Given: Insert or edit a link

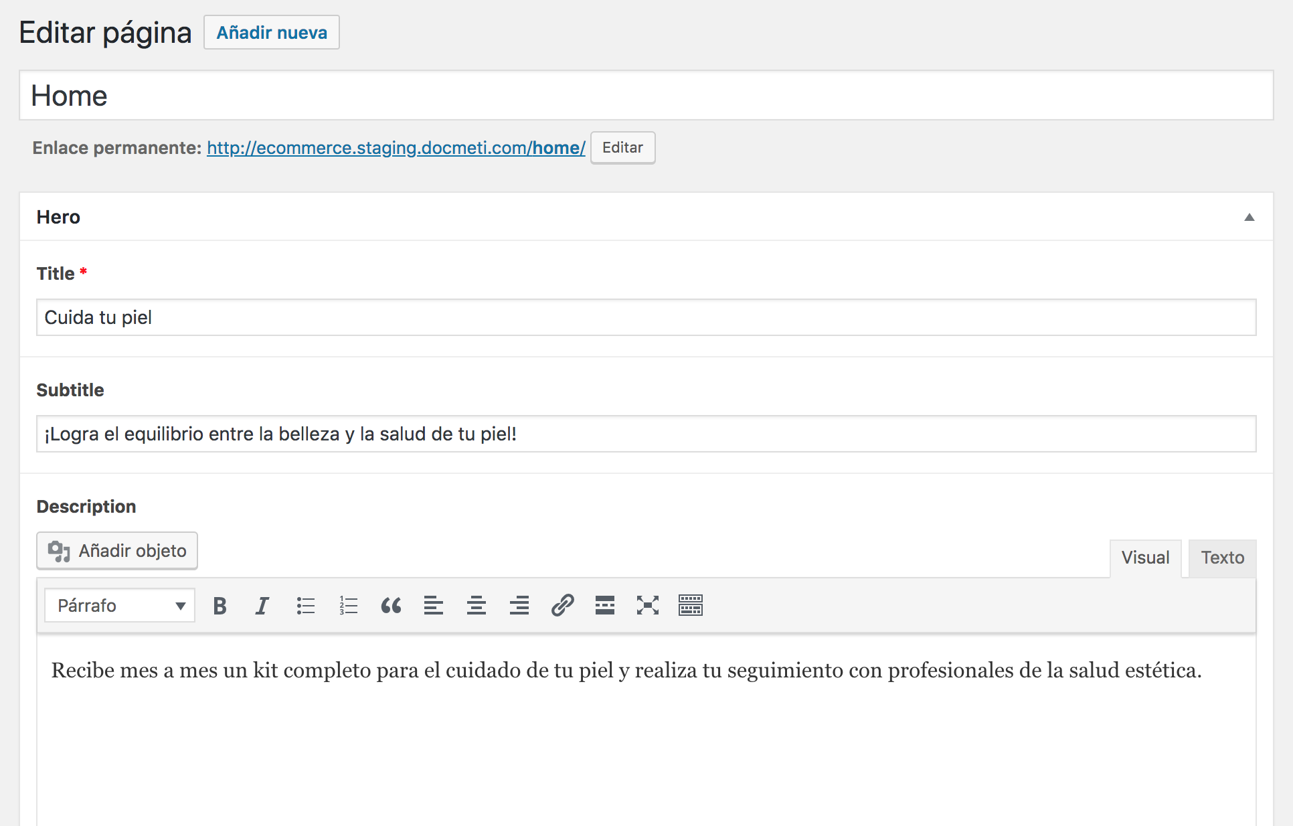Looking at the screenshot, I should tap(562, 606).
